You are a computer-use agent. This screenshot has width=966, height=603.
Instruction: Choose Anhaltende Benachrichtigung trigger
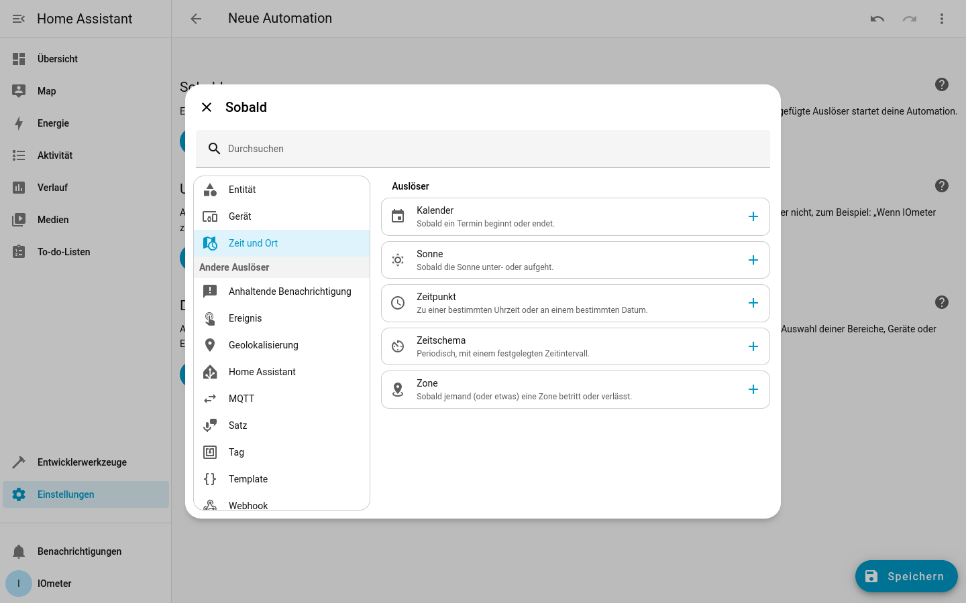282,291
